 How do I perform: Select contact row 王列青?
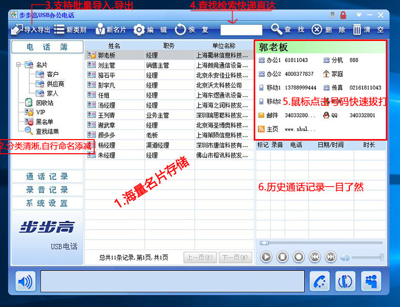[x=170, y=115]
